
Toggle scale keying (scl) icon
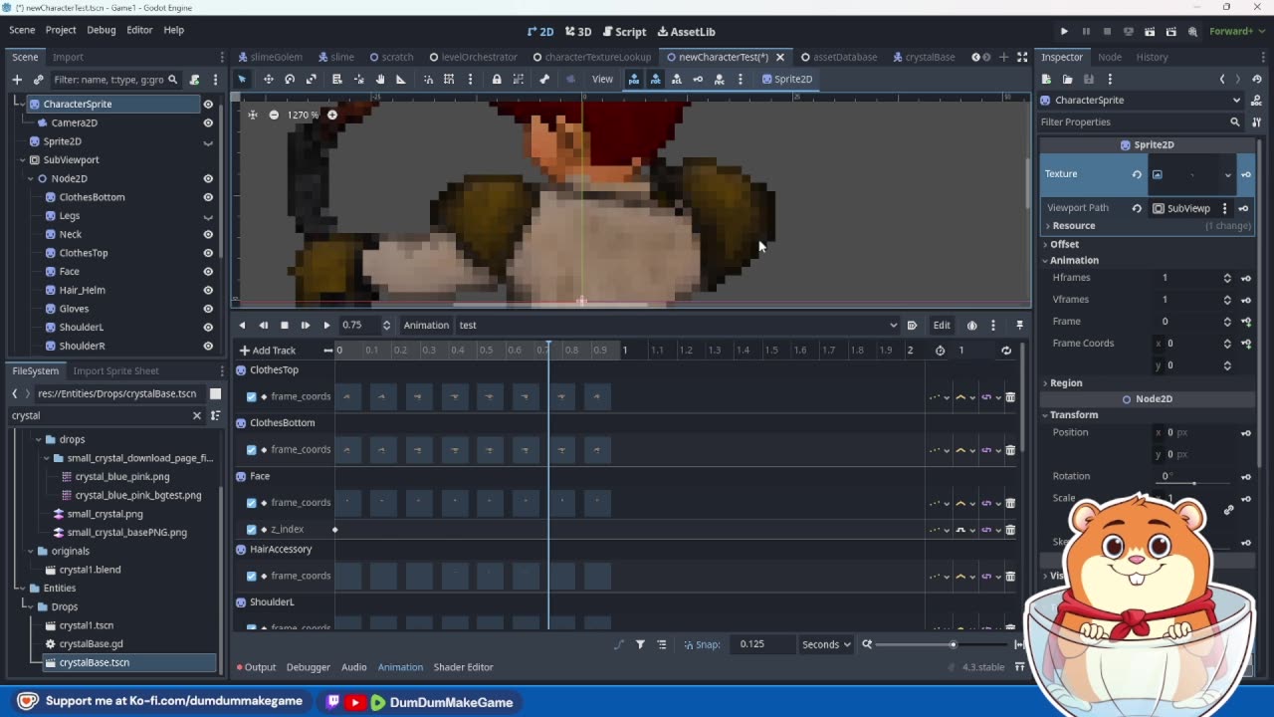point(677,79)
